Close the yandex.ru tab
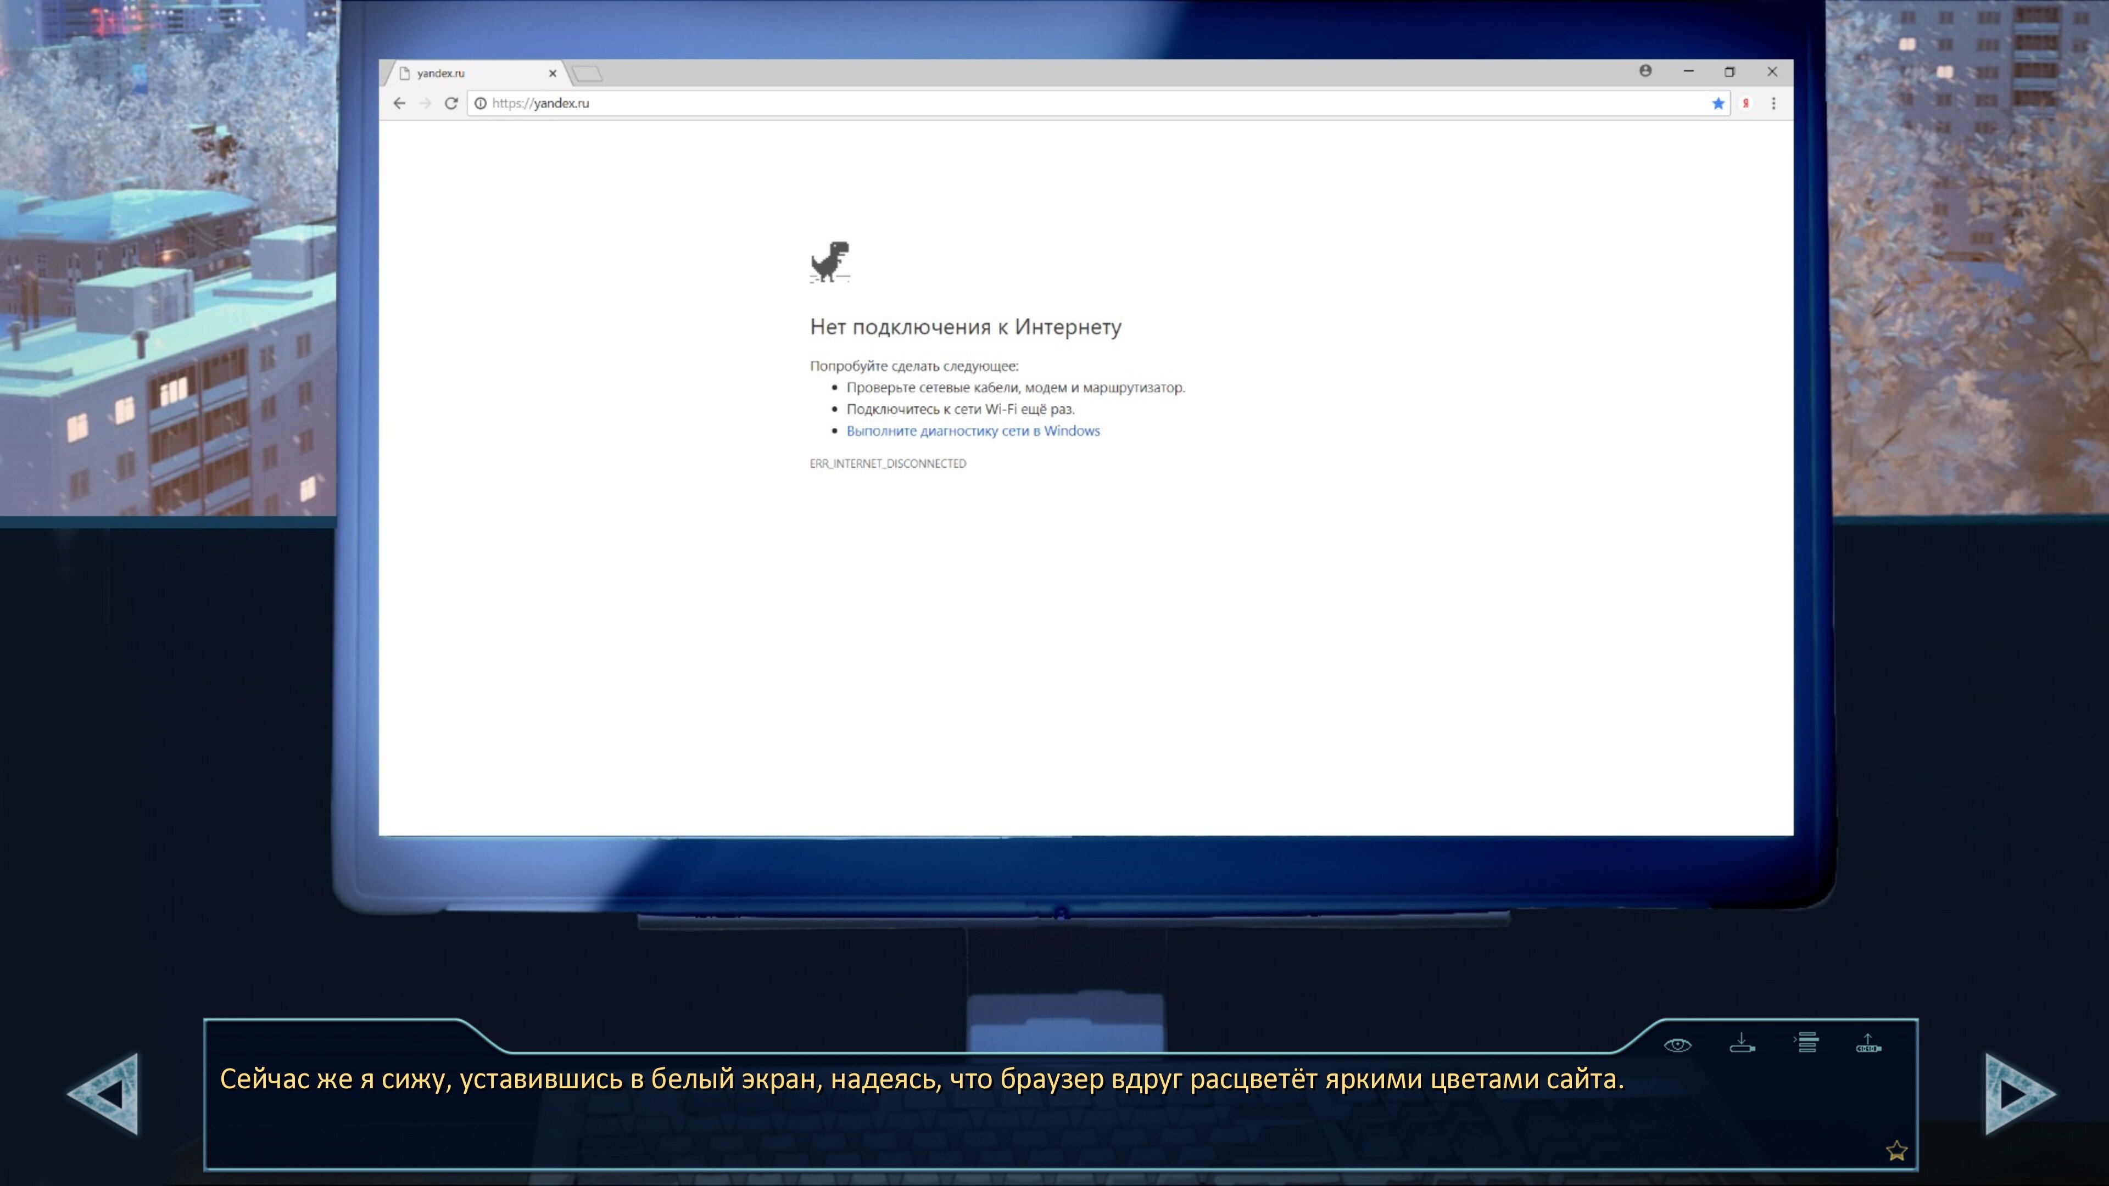This screenshot has height=1186, width=2109. click(x=553, y=74)
